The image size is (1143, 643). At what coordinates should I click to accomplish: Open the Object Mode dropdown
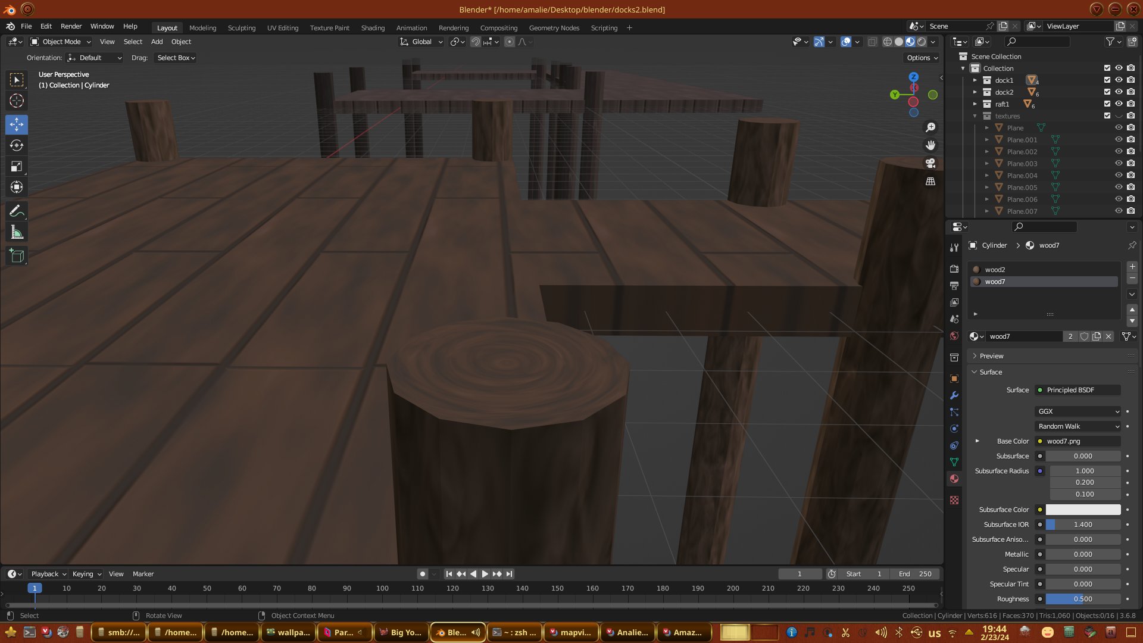(x=61, y=42)
